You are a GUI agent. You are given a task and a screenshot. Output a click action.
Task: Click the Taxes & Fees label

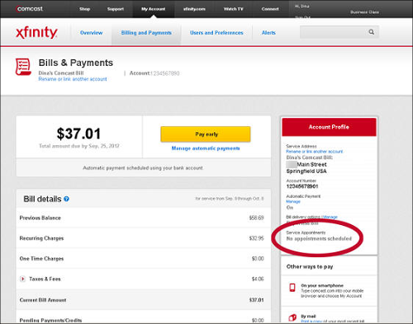(x=45, y=279)
